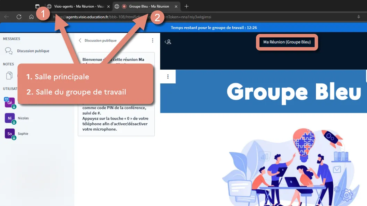
Task: Close the Visio-agents browser tab
Action: pos(108,7)
